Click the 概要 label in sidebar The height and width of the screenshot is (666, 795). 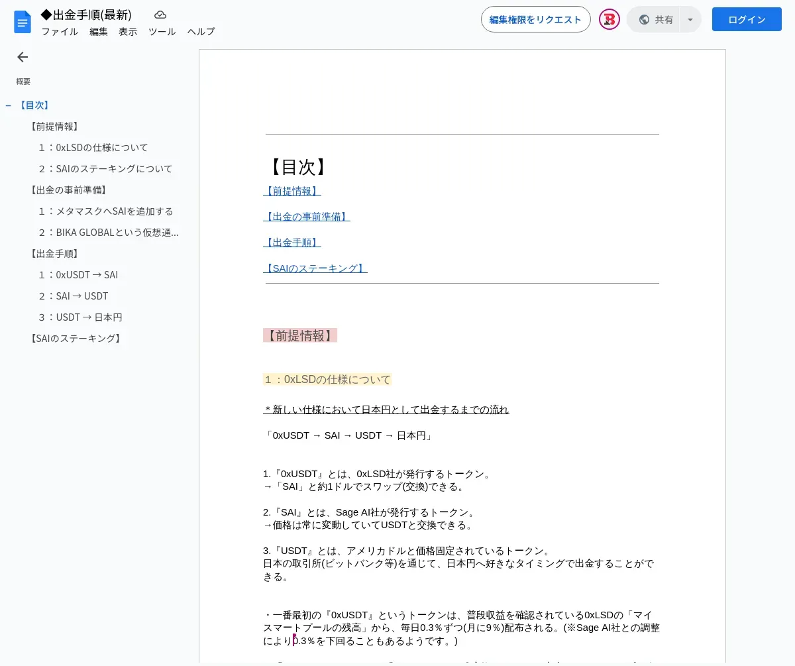point(23,82)
